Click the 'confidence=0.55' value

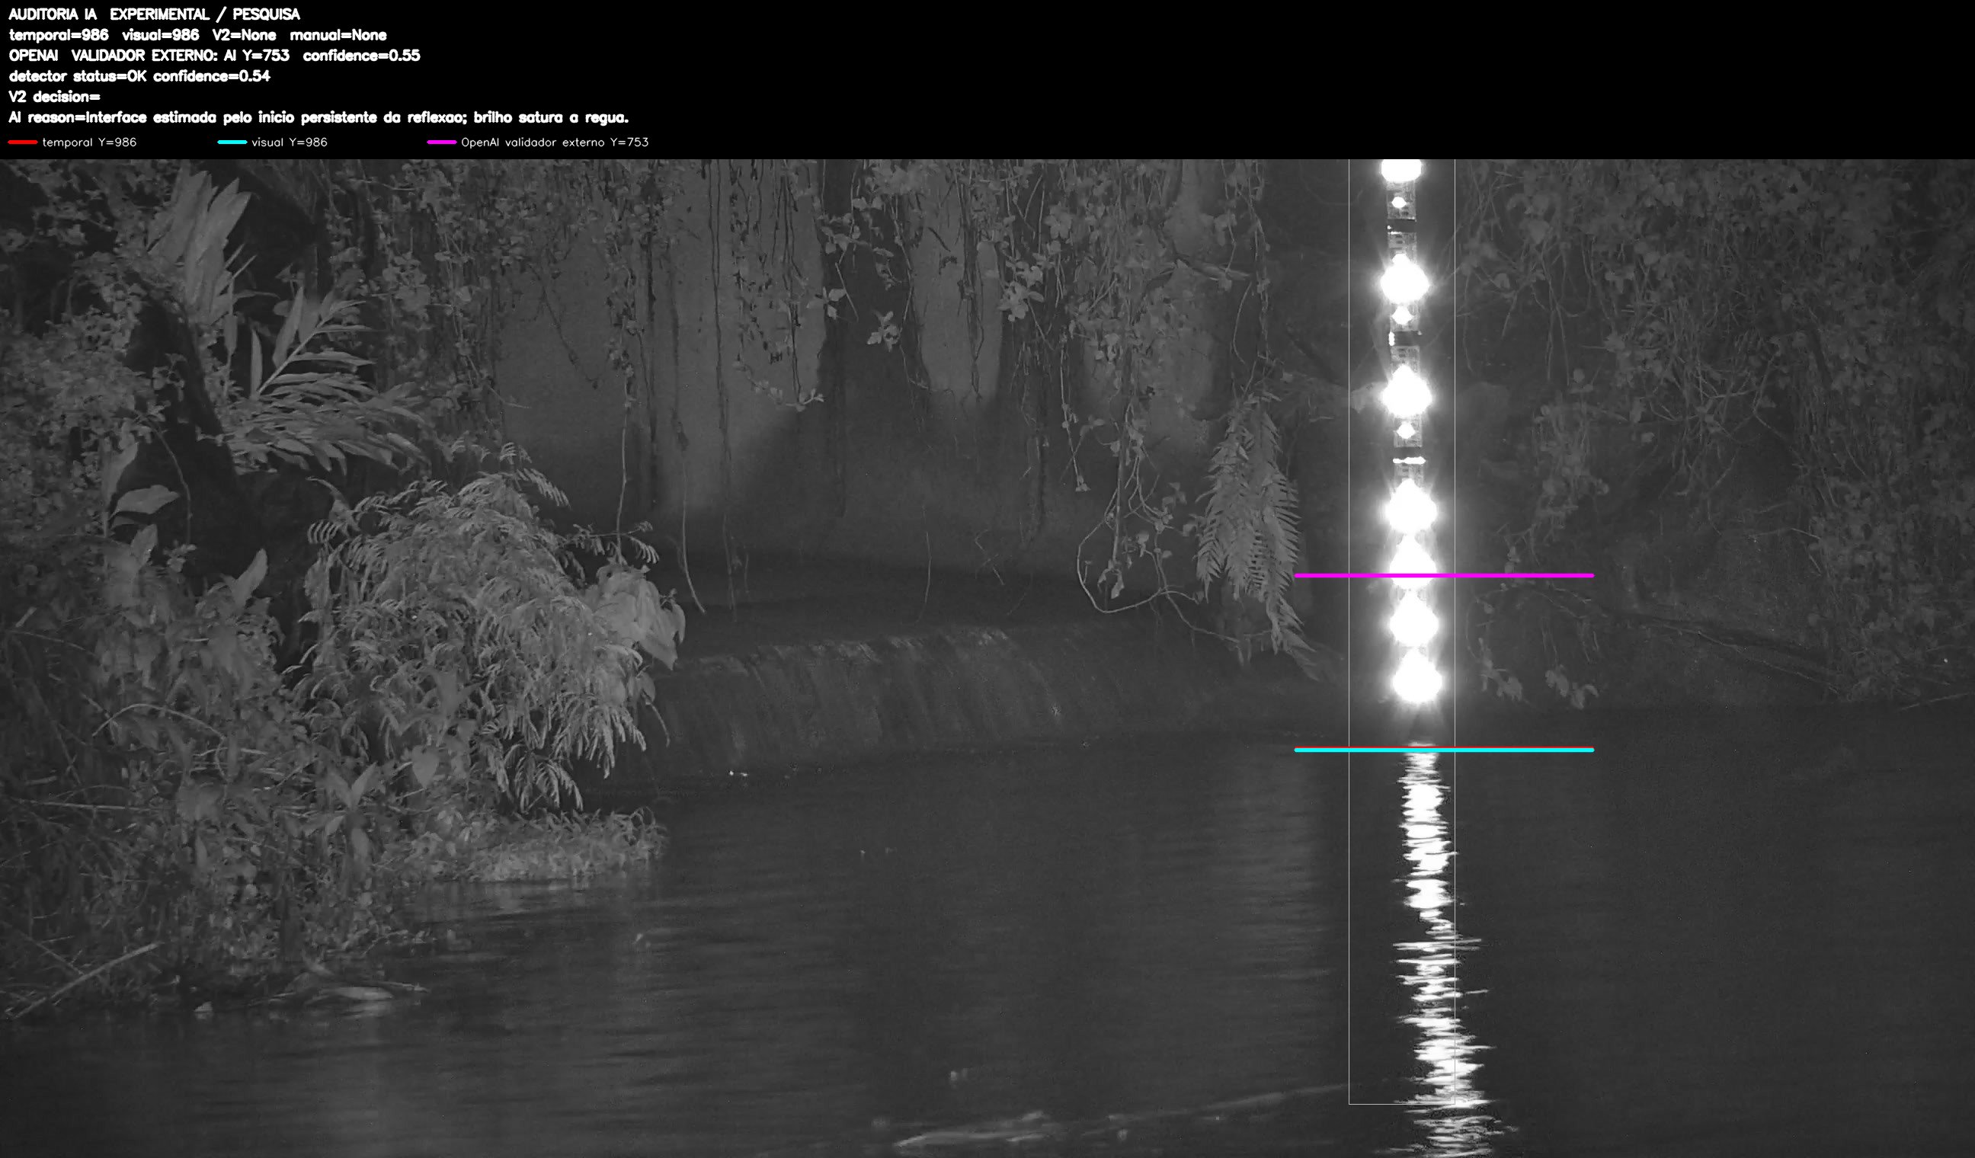click(361, 56)
